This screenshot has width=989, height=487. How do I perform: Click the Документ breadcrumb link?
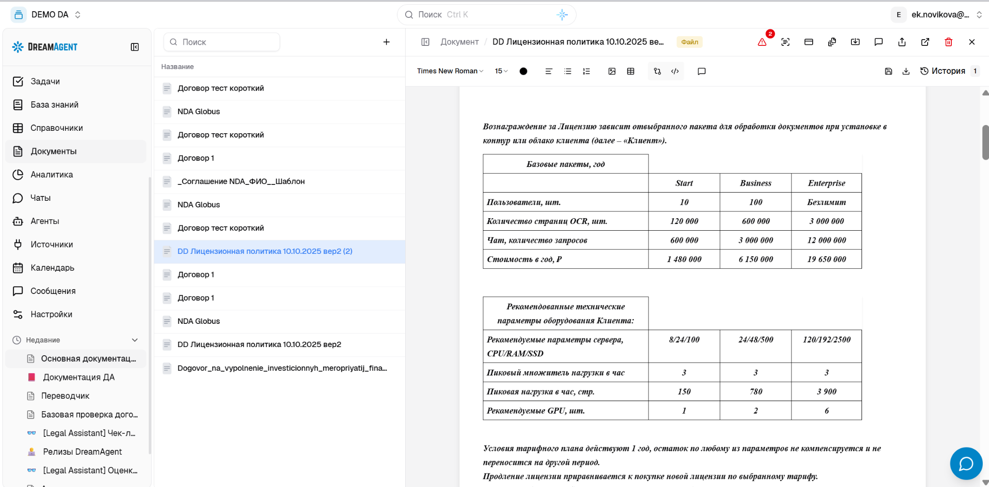[459, 42]
